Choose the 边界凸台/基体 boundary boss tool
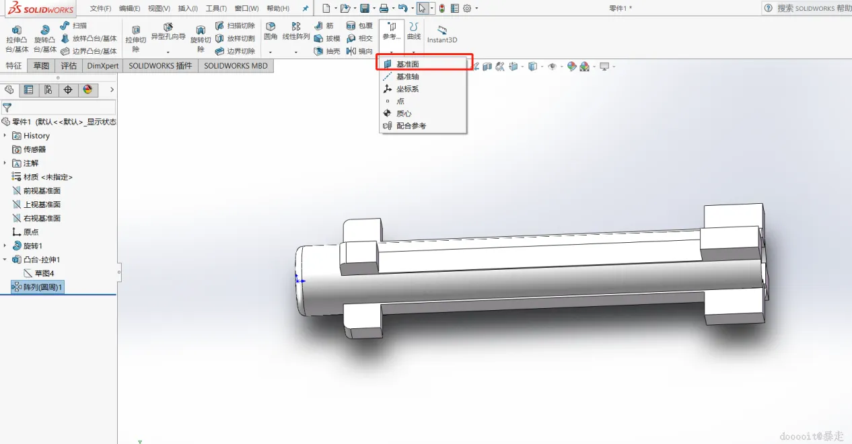852x444 pixels. [x=88, y=51]
